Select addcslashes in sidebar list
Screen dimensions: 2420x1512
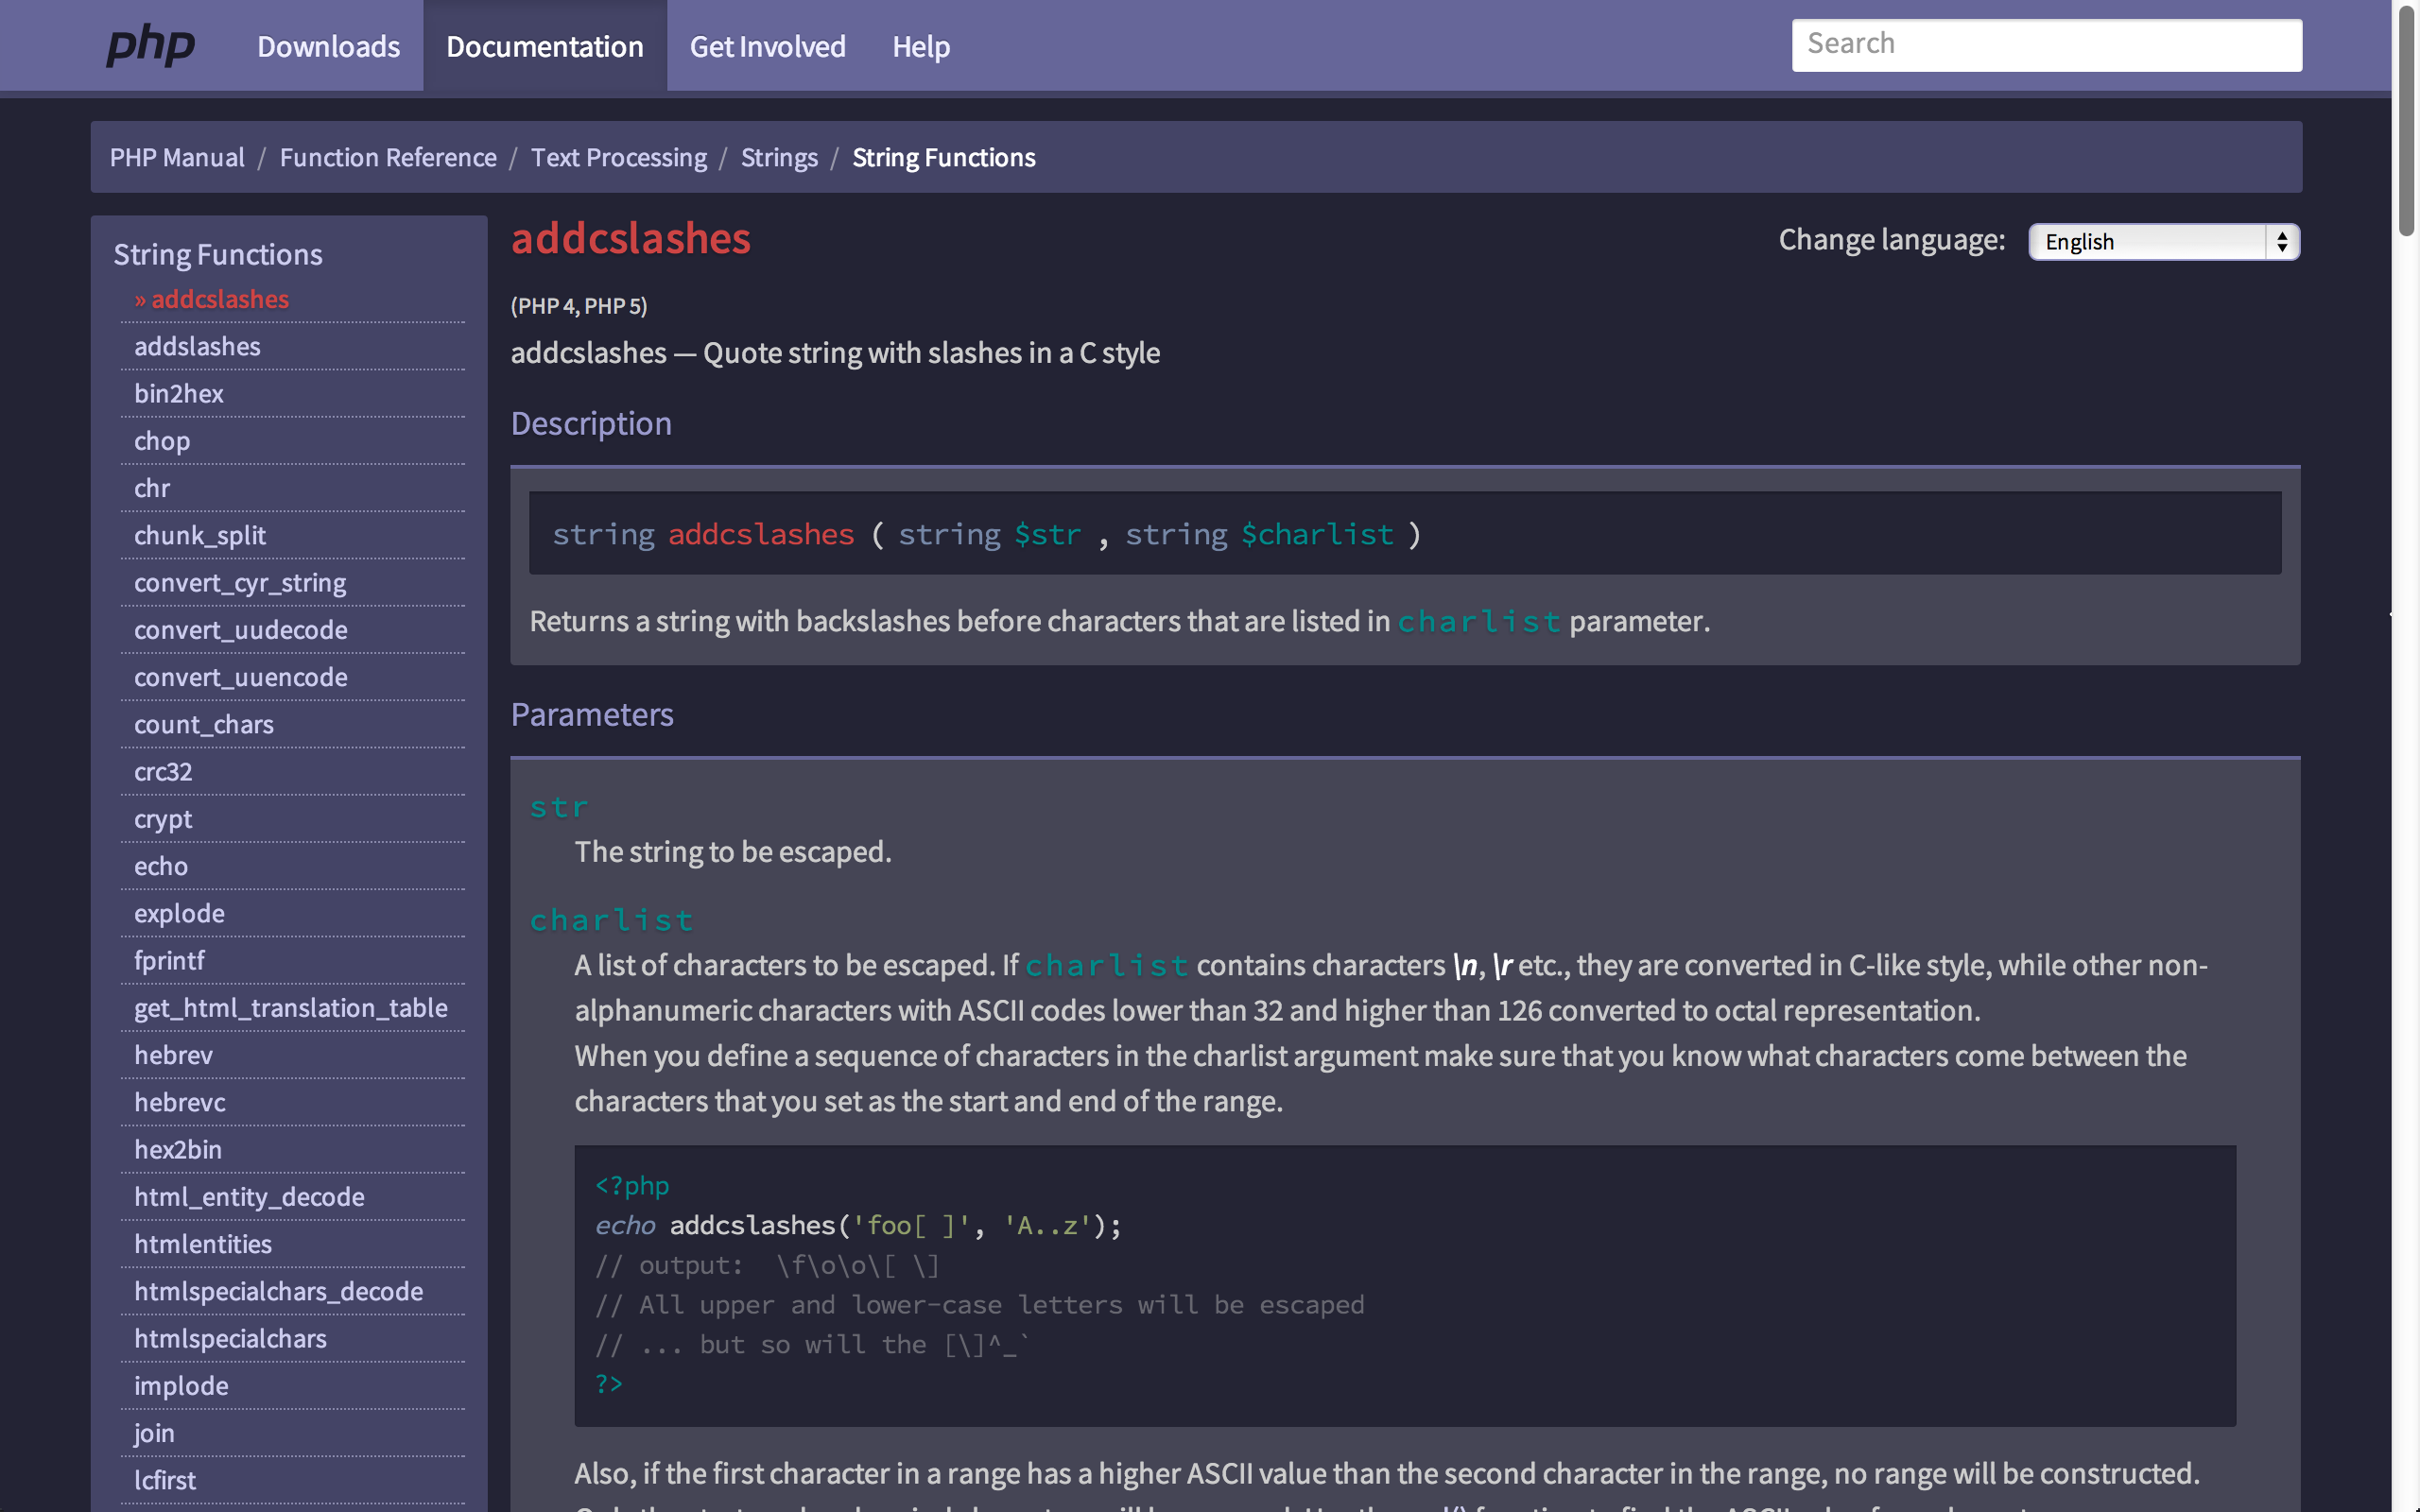pos(211,299)
